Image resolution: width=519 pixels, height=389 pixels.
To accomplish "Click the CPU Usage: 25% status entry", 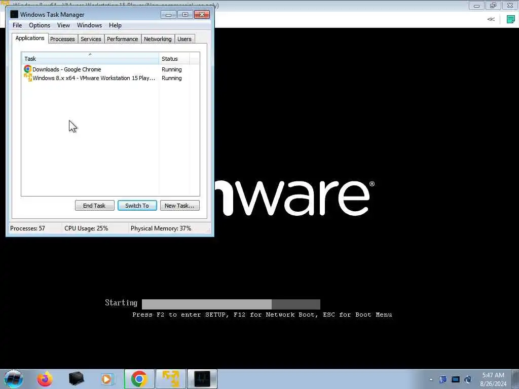I will click(x=86, y=228).
